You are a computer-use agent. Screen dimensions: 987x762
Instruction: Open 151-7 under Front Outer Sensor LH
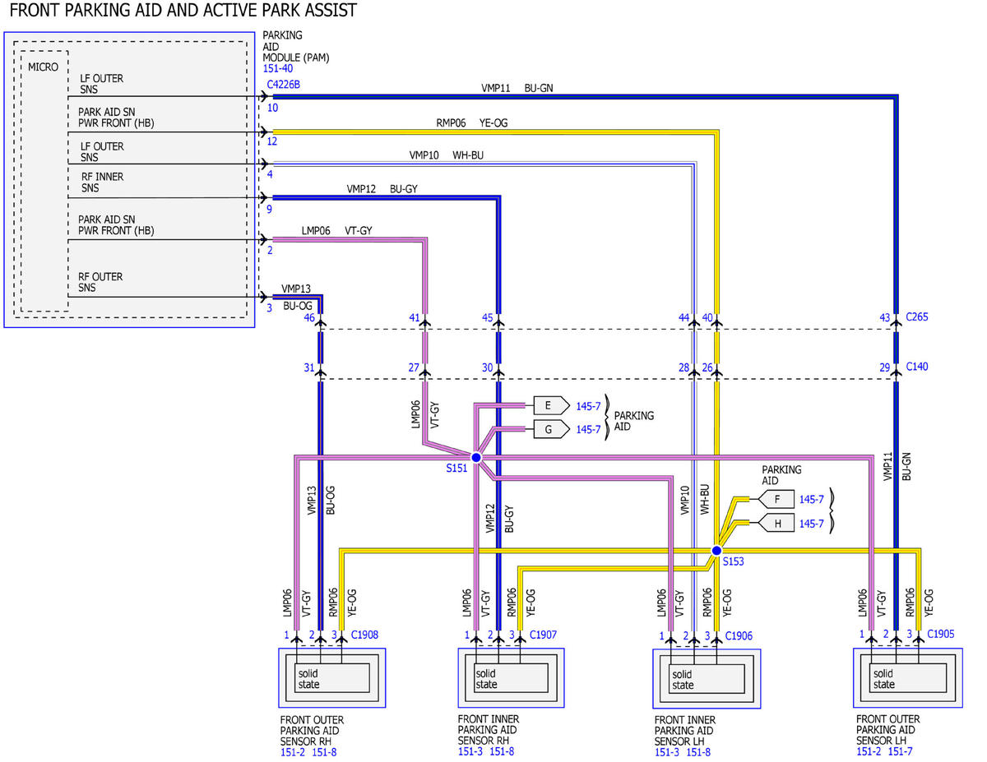[901, 751]
